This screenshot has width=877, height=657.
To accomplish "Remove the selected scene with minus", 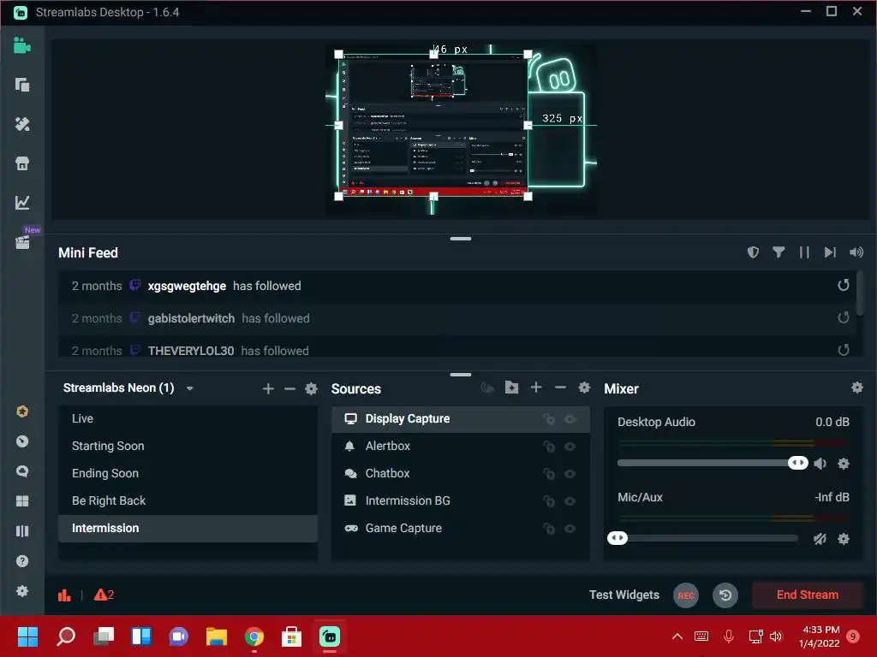I will point(289,389).
